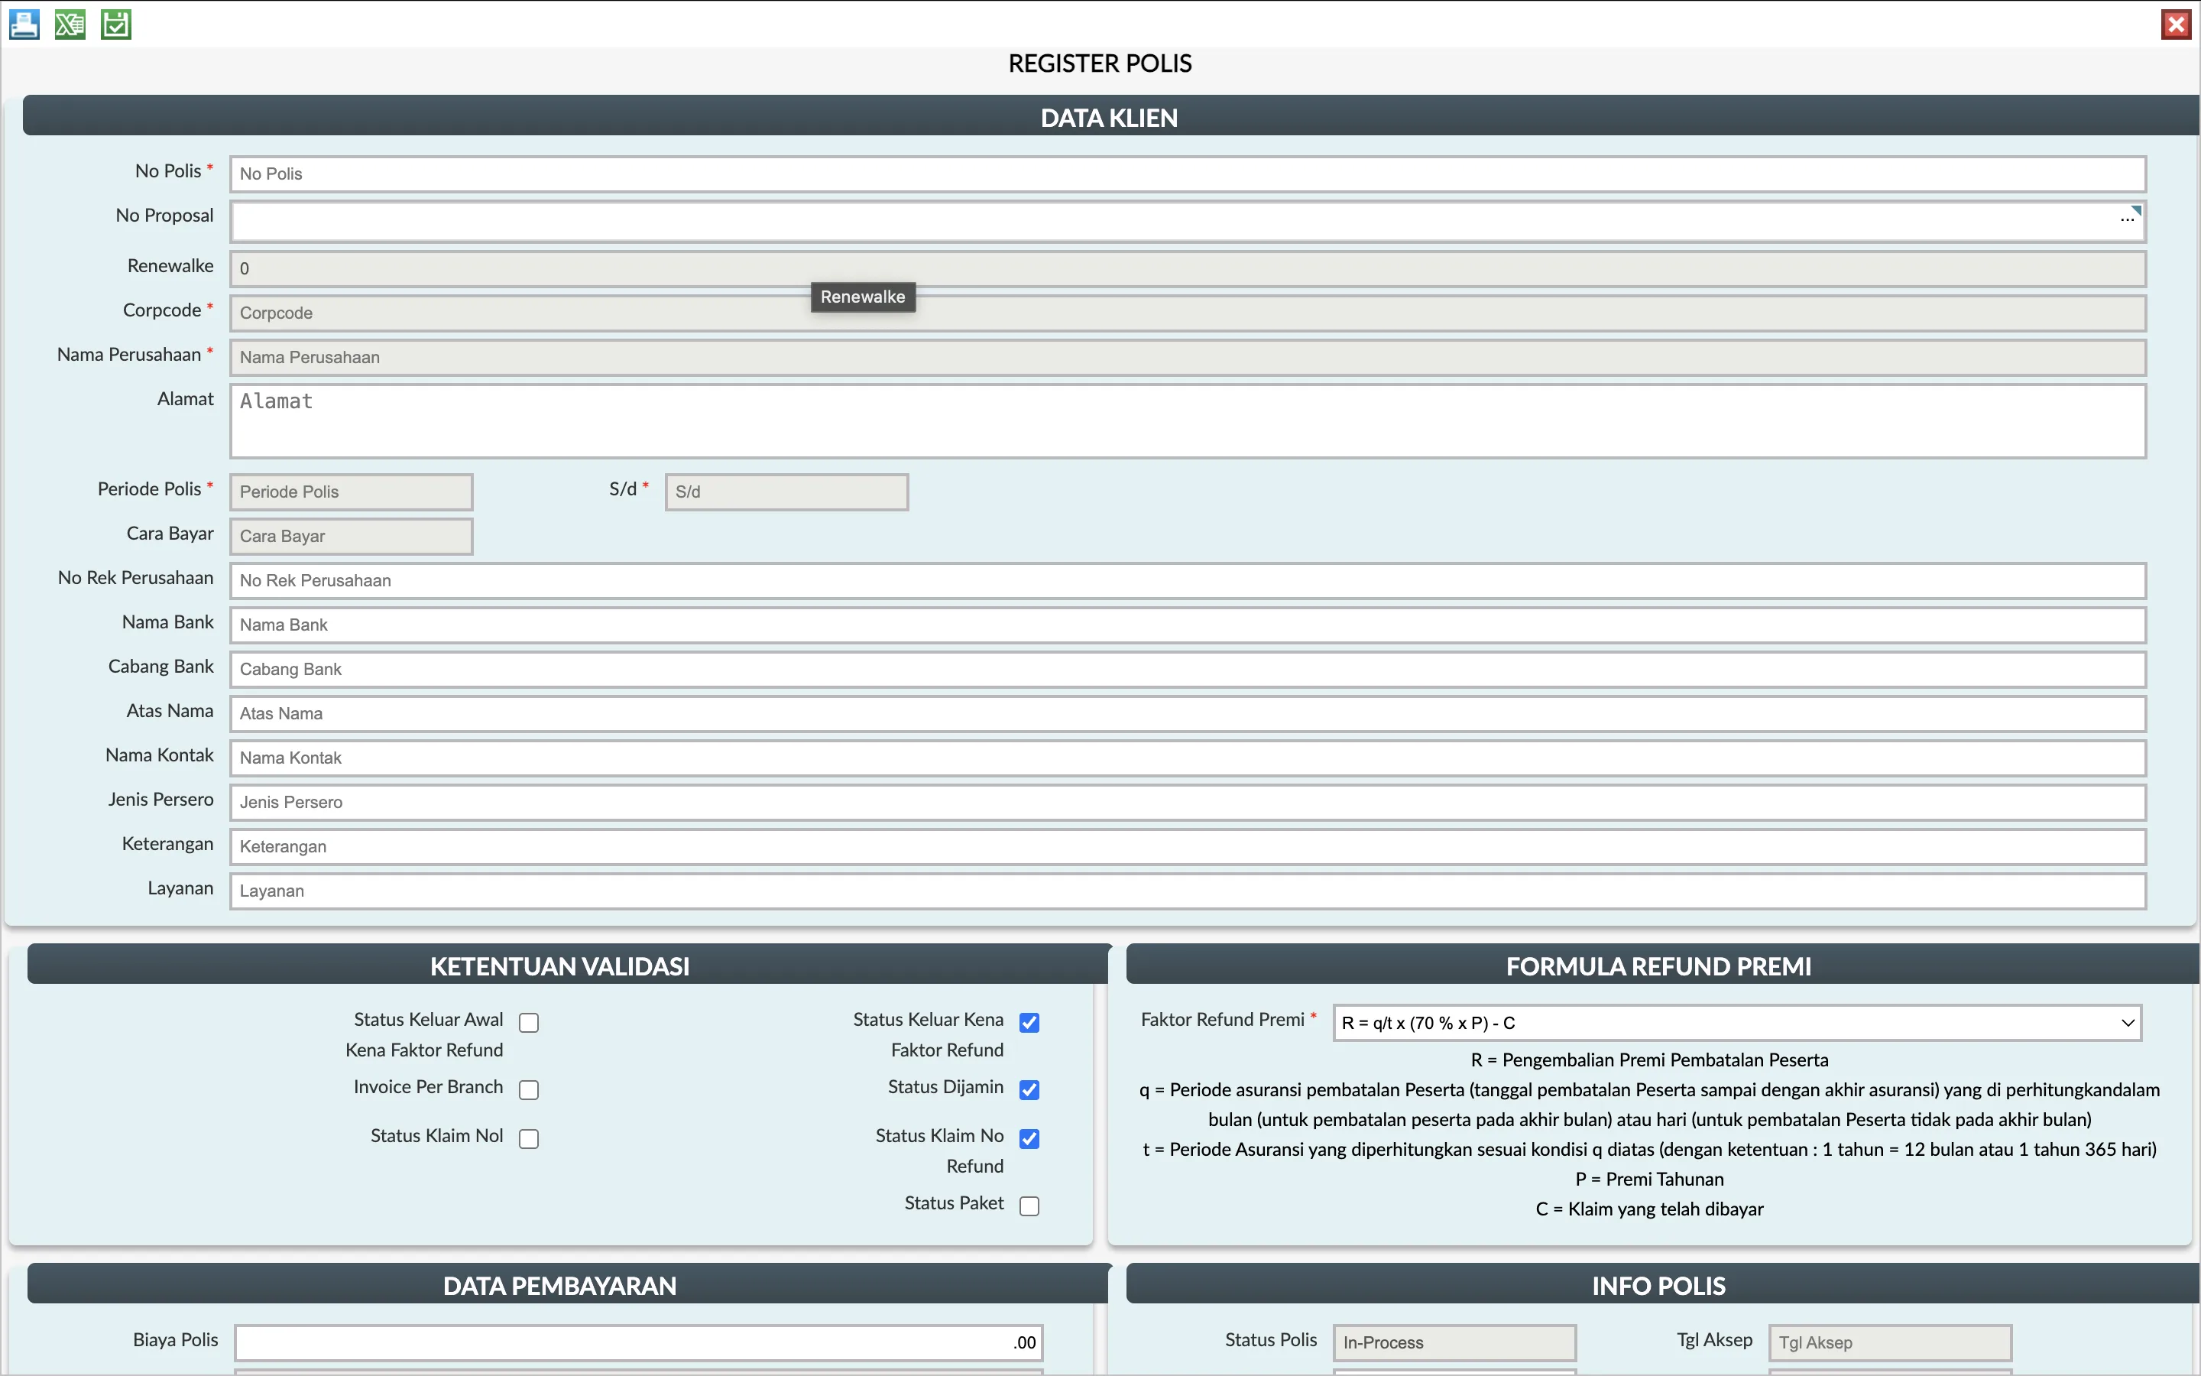2201x1376 pixels.
Task: Click the No Polis input field
Action: click(x=1182, y=174)
